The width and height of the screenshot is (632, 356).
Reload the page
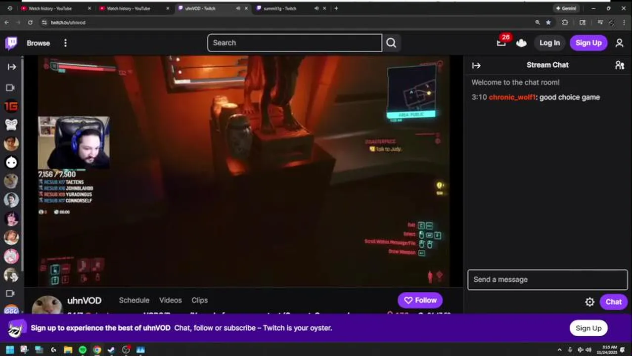(30, 22)
